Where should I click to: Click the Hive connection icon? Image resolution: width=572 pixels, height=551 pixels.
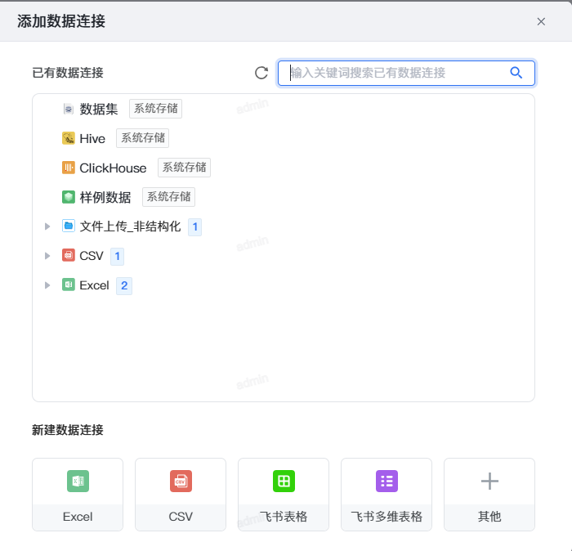(69, 138)
